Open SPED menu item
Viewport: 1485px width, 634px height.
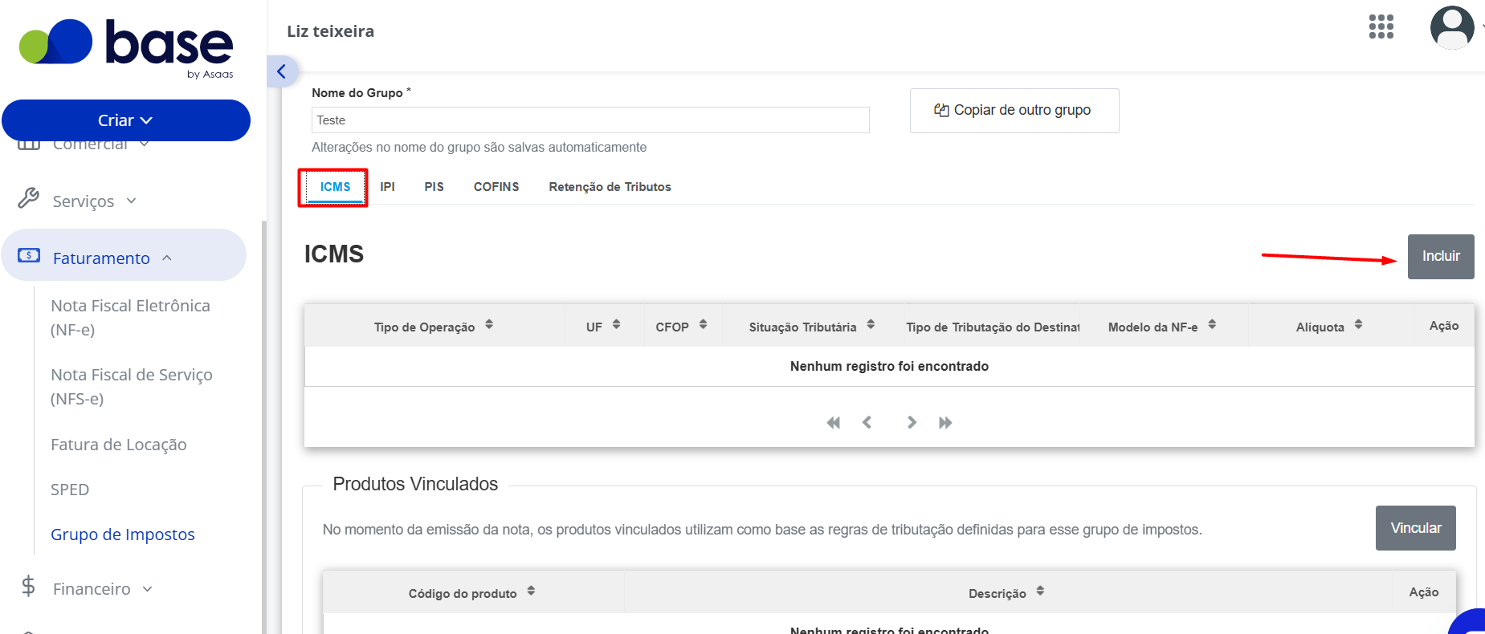[70, 490]
